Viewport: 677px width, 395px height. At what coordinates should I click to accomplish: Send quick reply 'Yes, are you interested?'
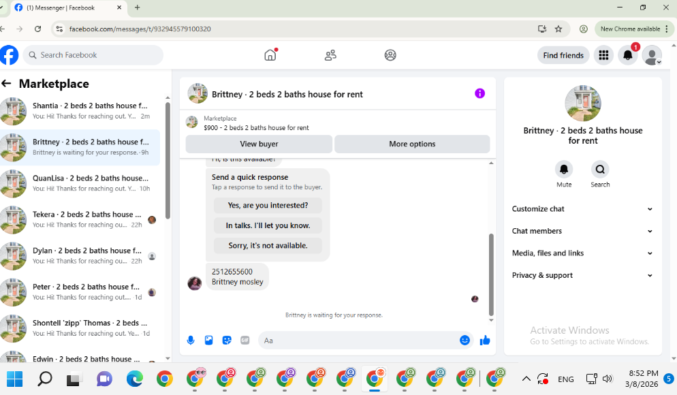[x=268, y=206]
